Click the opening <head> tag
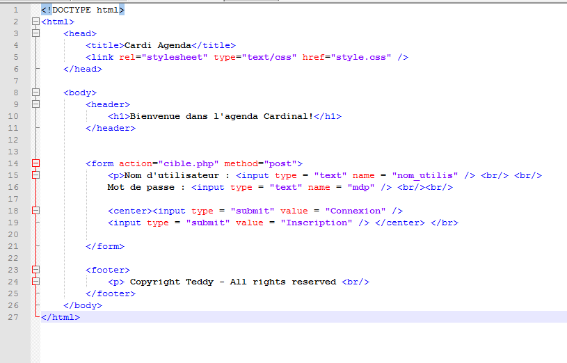 [x=80, y=33]
